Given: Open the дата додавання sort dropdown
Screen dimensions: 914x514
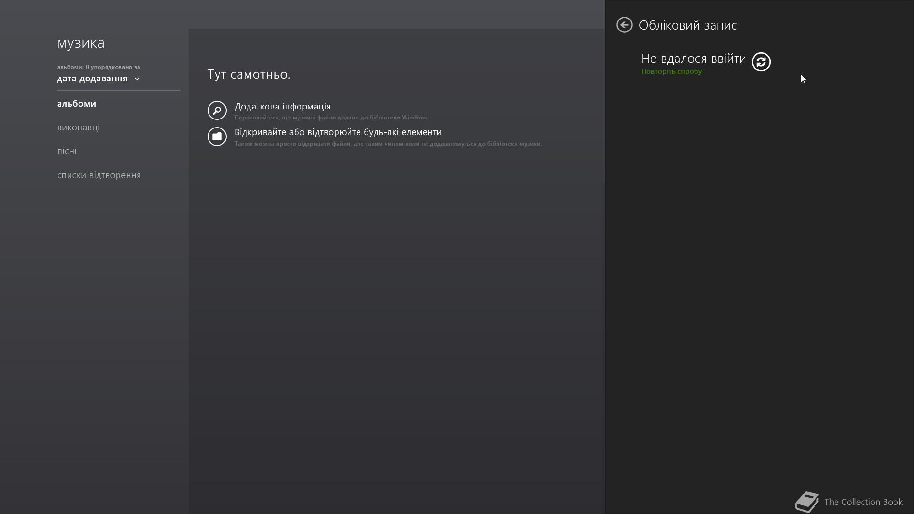Looking at the screenshot, I should point(99,79).
